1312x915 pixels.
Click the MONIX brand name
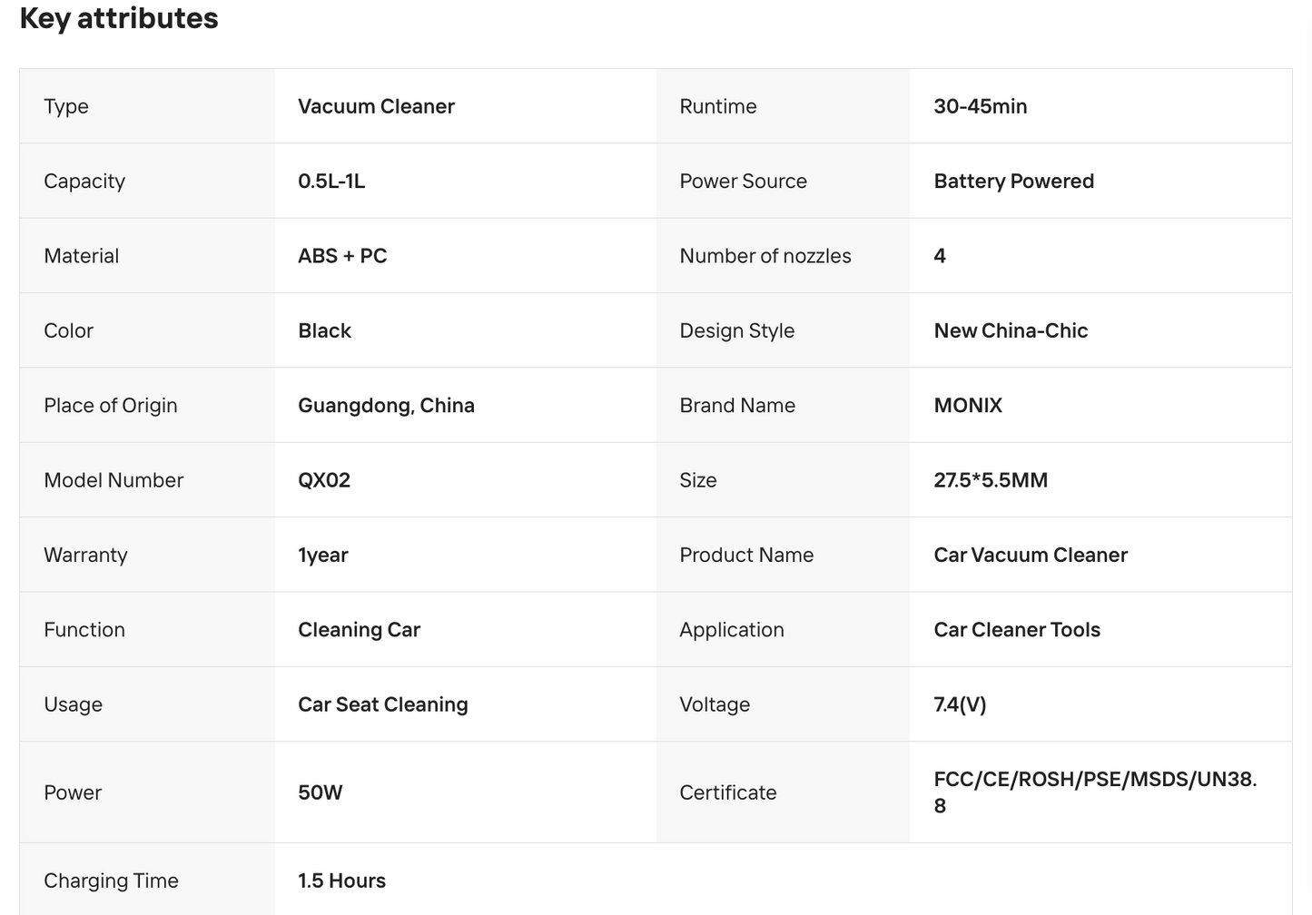[968, 406]
